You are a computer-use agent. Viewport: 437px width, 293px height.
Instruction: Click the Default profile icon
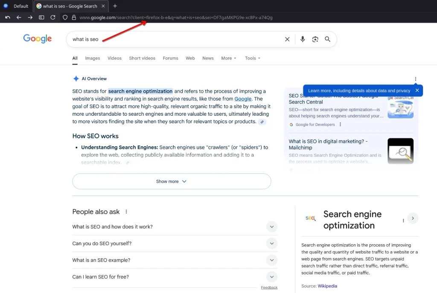(6, 6)
